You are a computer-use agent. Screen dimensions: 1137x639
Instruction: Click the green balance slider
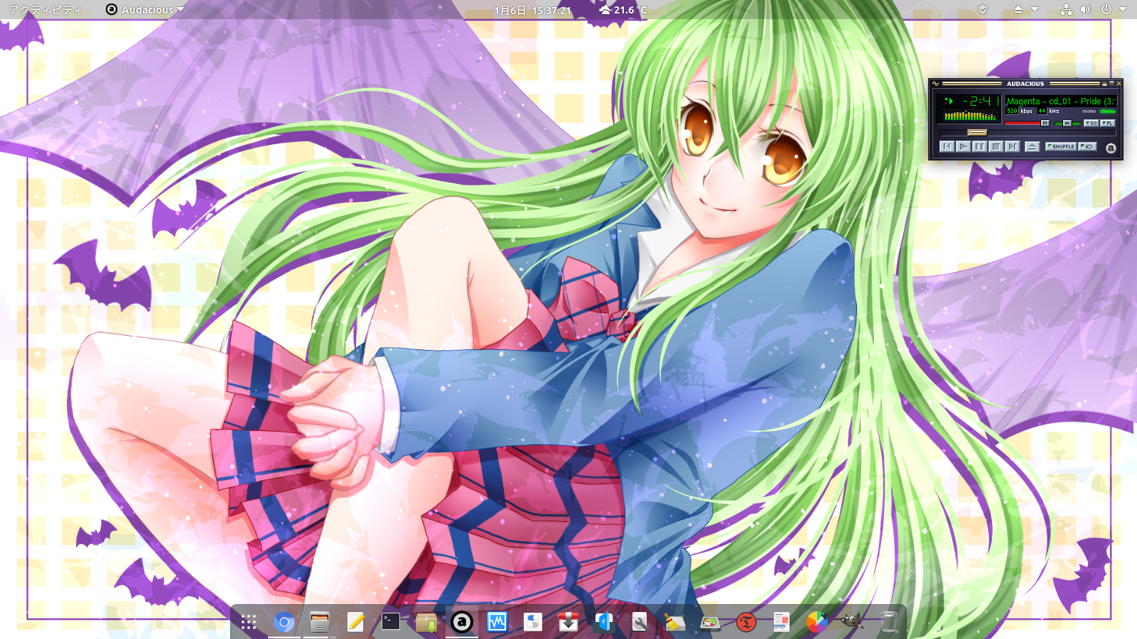click(x=1067, y=123)
